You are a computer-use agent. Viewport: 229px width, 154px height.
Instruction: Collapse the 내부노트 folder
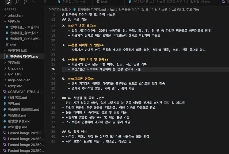[14, 21]
